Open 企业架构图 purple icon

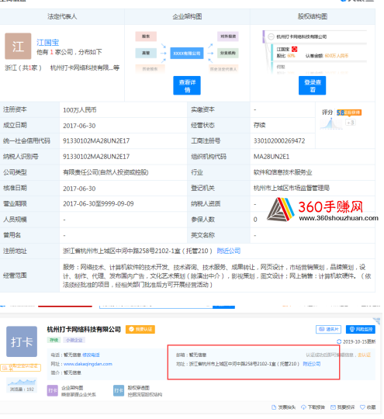click(x=53, y=390)
